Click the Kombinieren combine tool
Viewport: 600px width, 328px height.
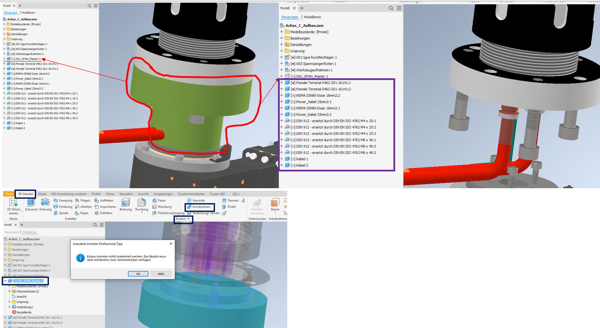tap(200, 207)
